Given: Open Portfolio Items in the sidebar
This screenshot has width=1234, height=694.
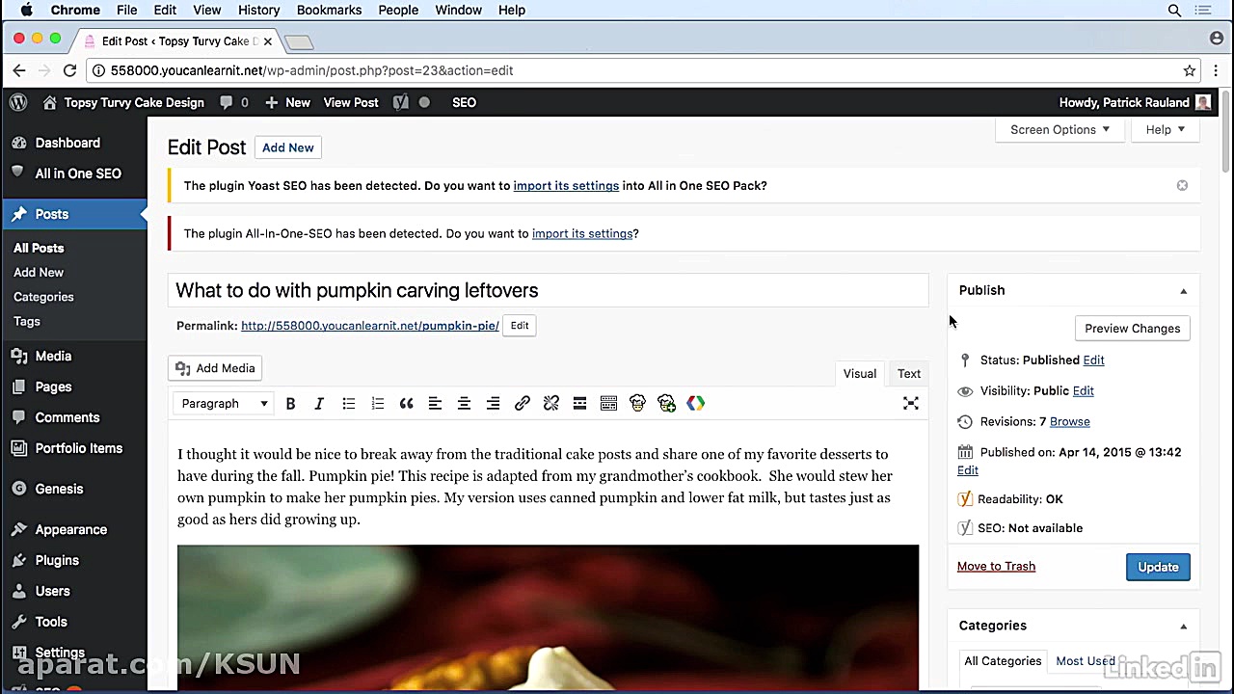Looking at the screenshot, I should (79, 448).
